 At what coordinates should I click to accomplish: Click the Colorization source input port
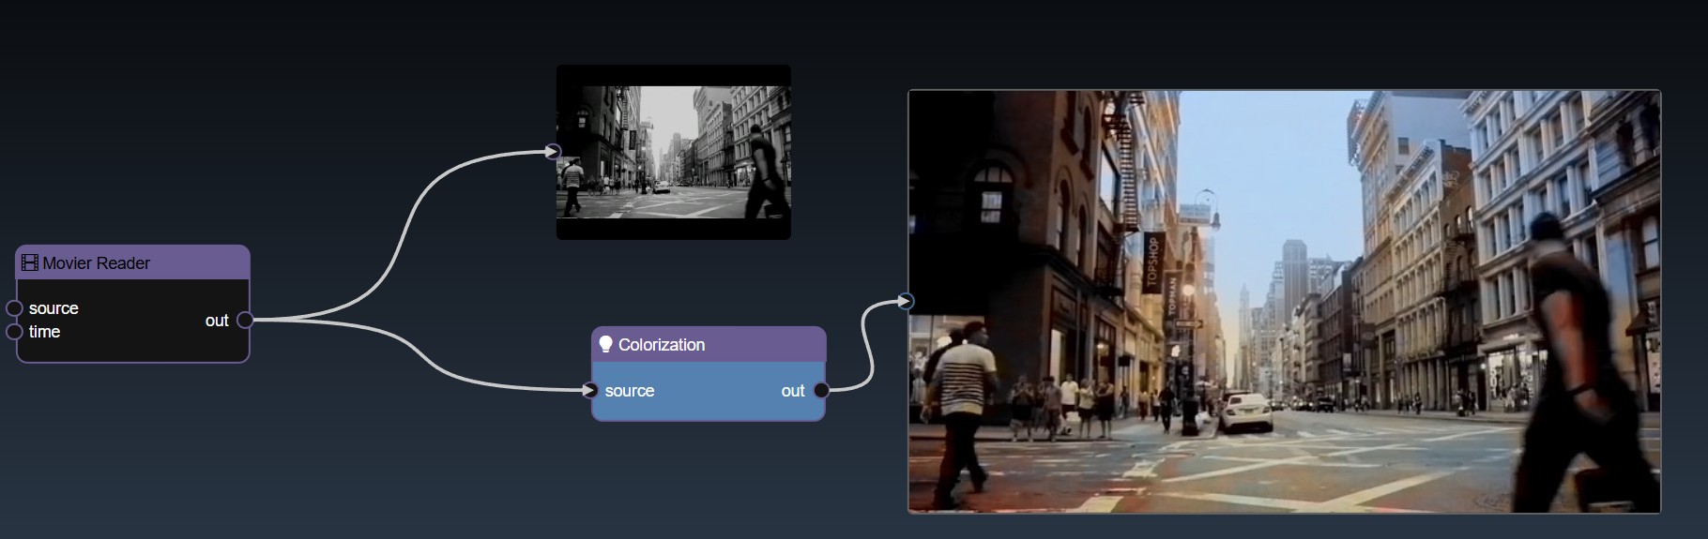pyautogui.click(x=589, y=391)
